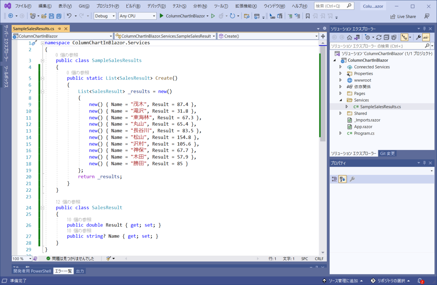Click Sync/Refresh icon in Solution Explorer
The width and height of the screenshot is (437, 285).
click(x=379, y=37)
